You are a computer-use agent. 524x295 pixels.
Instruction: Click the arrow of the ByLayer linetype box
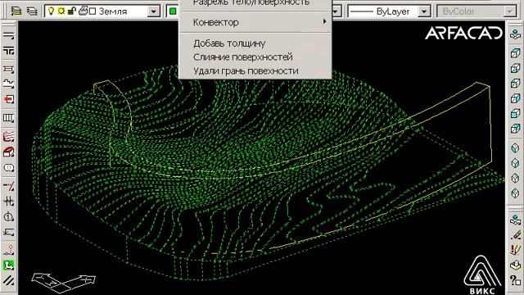(424, 11)
